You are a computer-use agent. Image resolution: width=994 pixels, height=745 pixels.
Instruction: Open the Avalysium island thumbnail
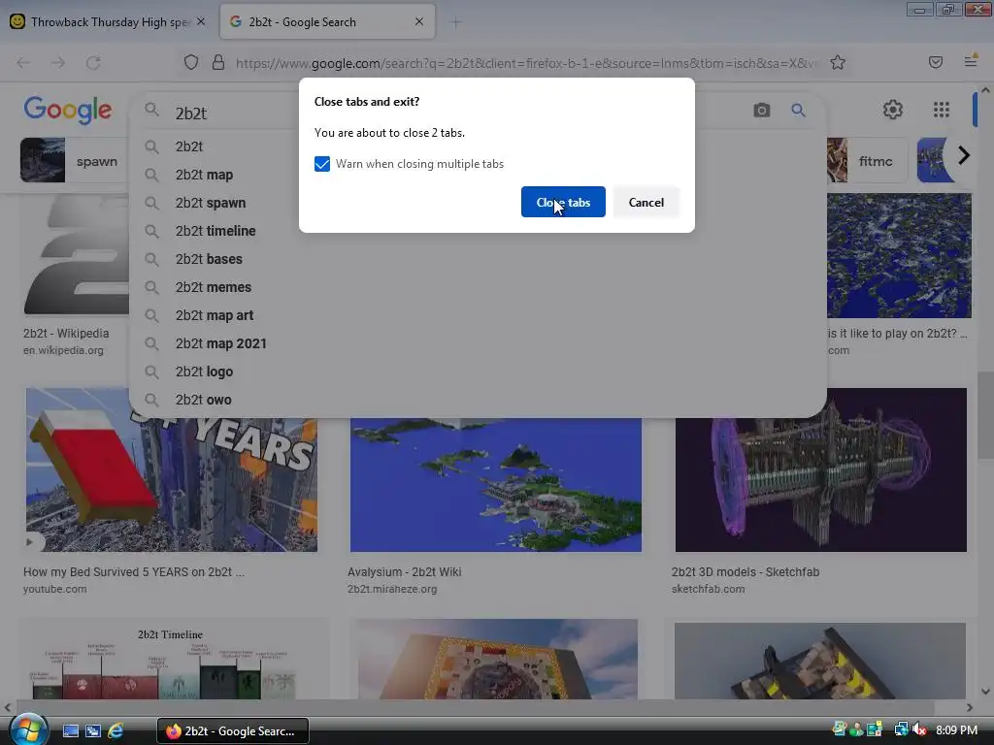click(x=496, y=485)
